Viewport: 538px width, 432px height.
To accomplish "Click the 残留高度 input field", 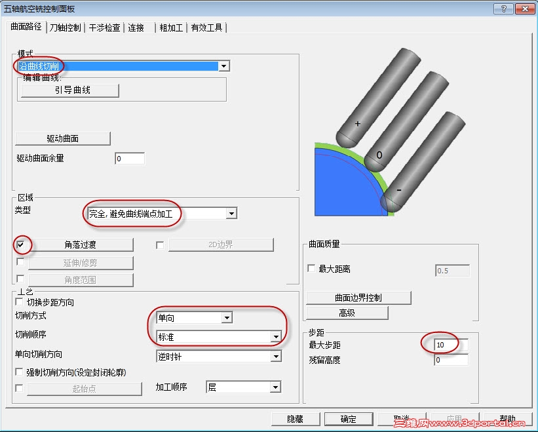I will click(x=452, y=360).
